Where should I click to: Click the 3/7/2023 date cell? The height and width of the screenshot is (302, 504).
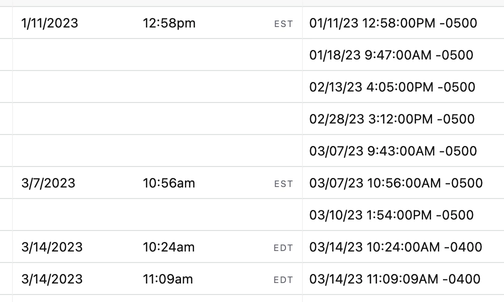(x=48, y=183)
